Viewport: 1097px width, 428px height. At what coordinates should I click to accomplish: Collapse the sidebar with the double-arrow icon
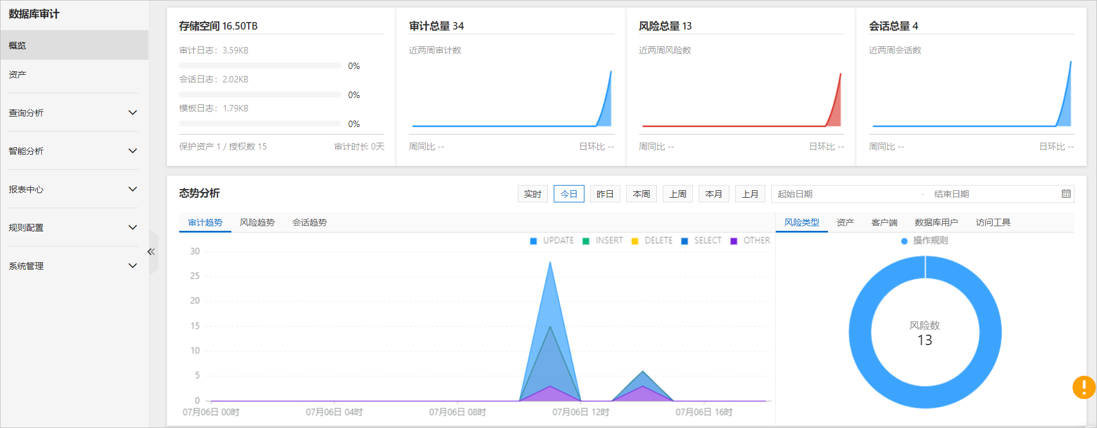[x=151, y=252]
